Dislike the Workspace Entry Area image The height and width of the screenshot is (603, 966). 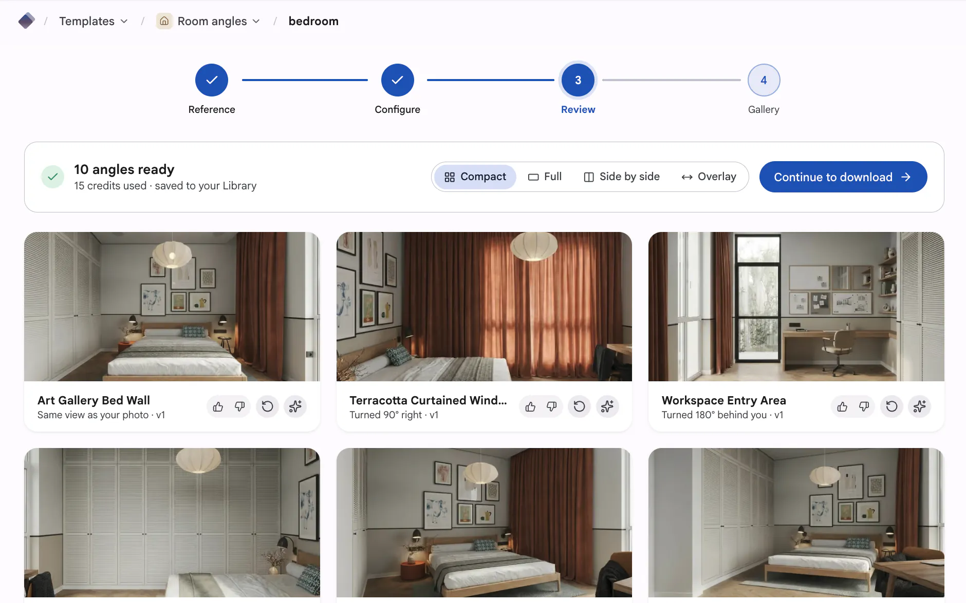[864, 406]
